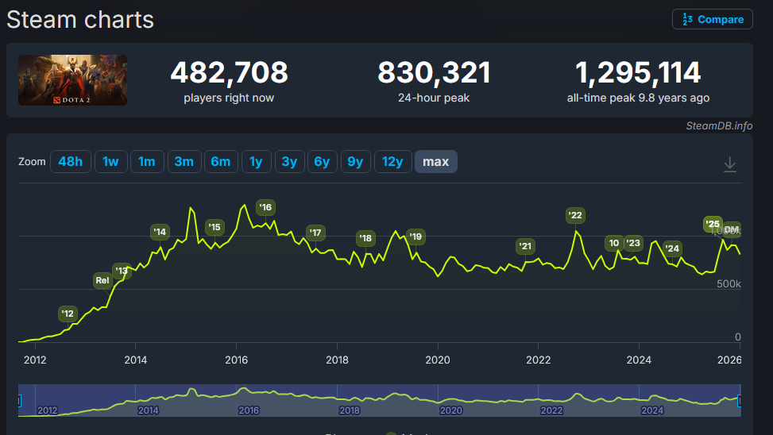Click 2014 in the navigator strip

pos(148,410)
